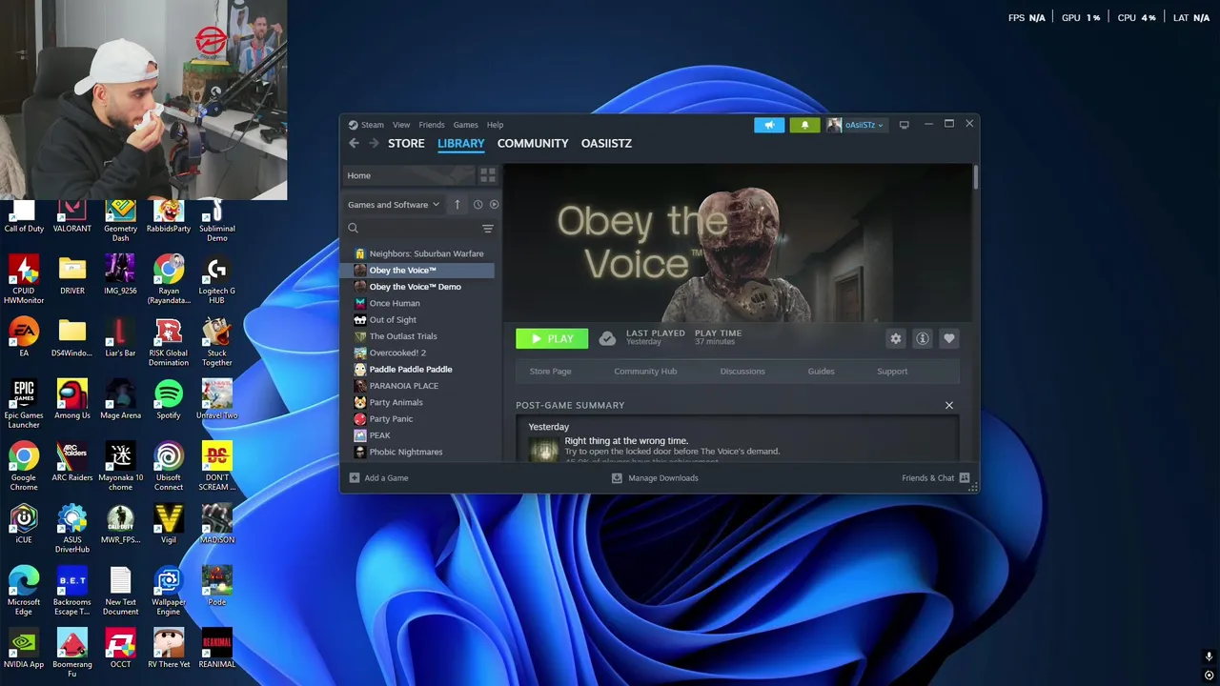
Task: Open the Friends menu
Action: [x=432, y=125]
